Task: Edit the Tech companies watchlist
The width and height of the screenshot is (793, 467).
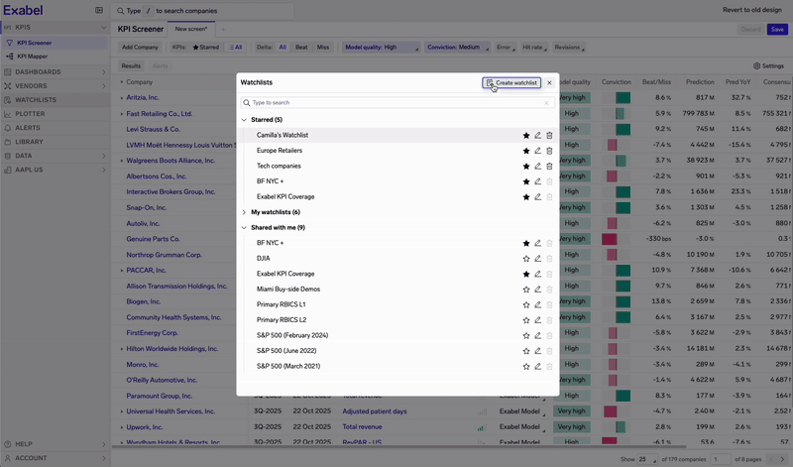Action: (537, 166)
